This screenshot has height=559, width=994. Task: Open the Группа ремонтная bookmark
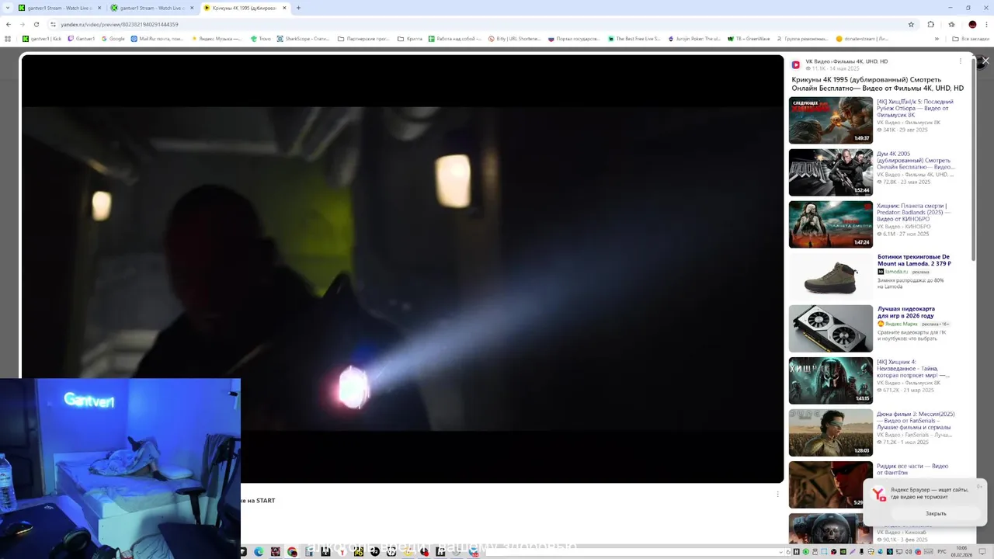point(801,38)
